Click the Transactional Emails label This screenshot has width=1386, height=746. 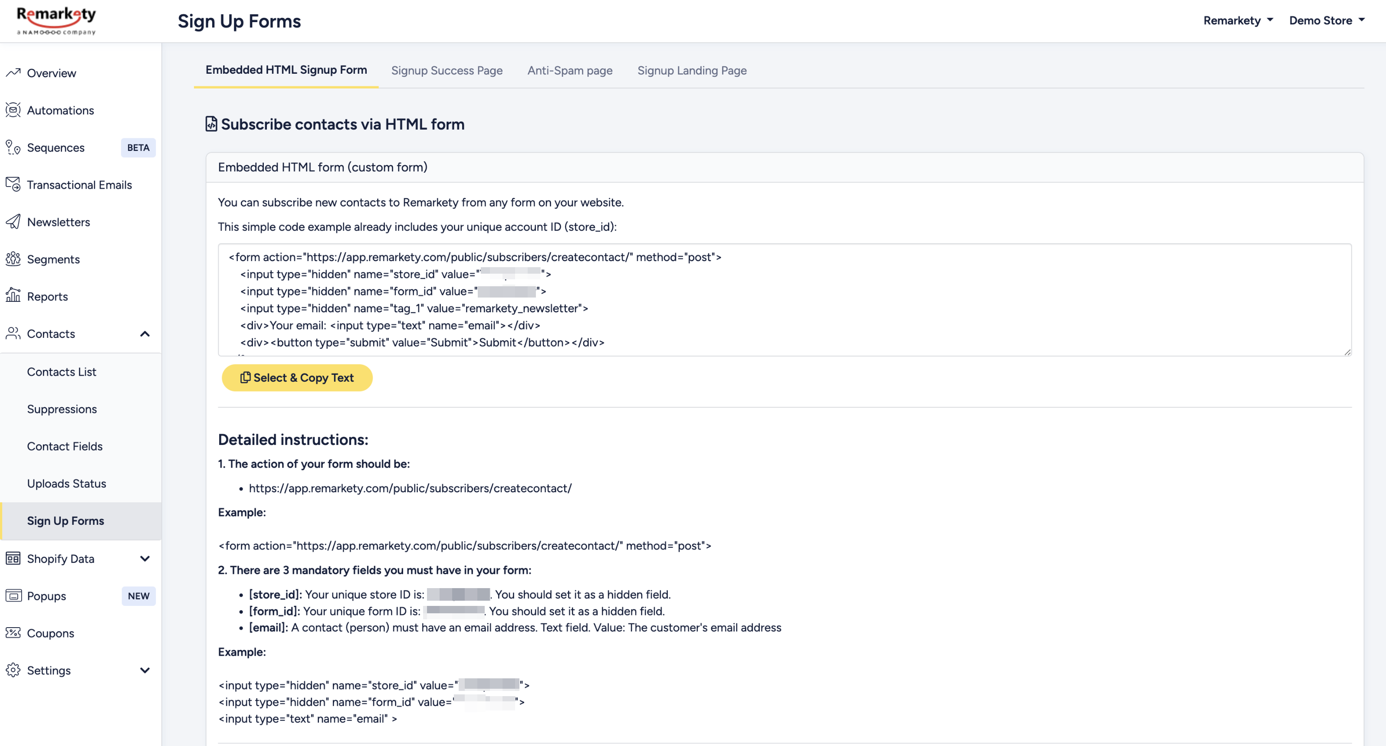coord(79,184)
